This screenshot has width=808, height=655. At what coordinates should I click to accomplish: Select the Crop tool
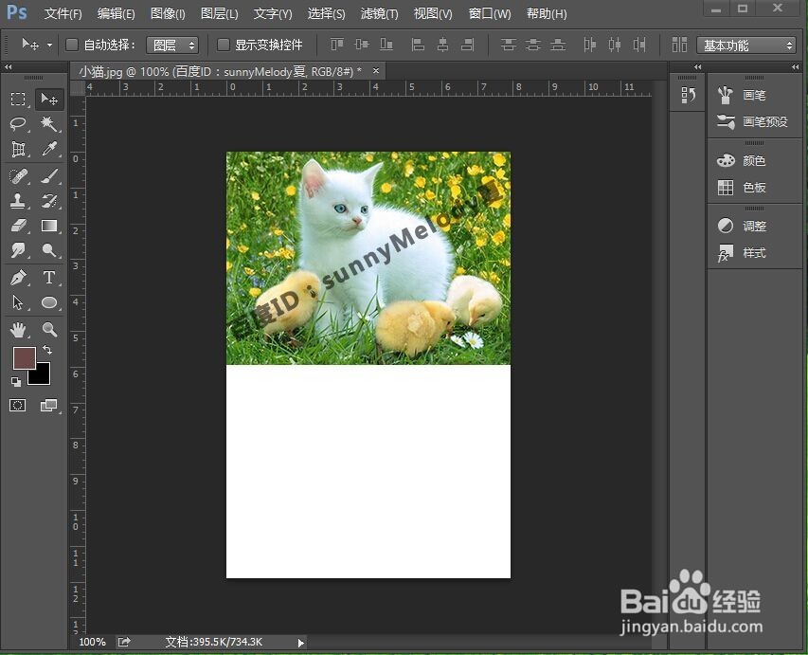[x=18, y=149]
